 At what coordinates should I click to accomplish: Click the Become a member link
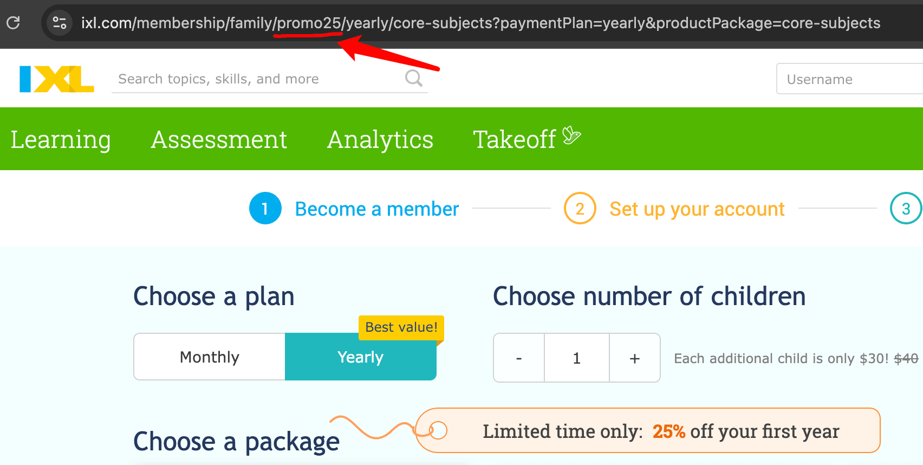(376, 208)
